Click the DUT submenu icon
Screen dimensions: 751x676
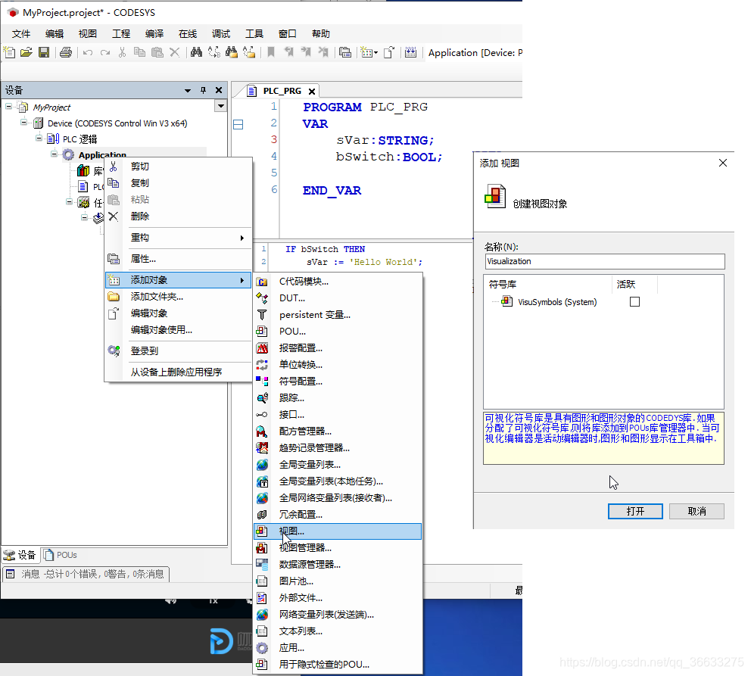(262, 298)
